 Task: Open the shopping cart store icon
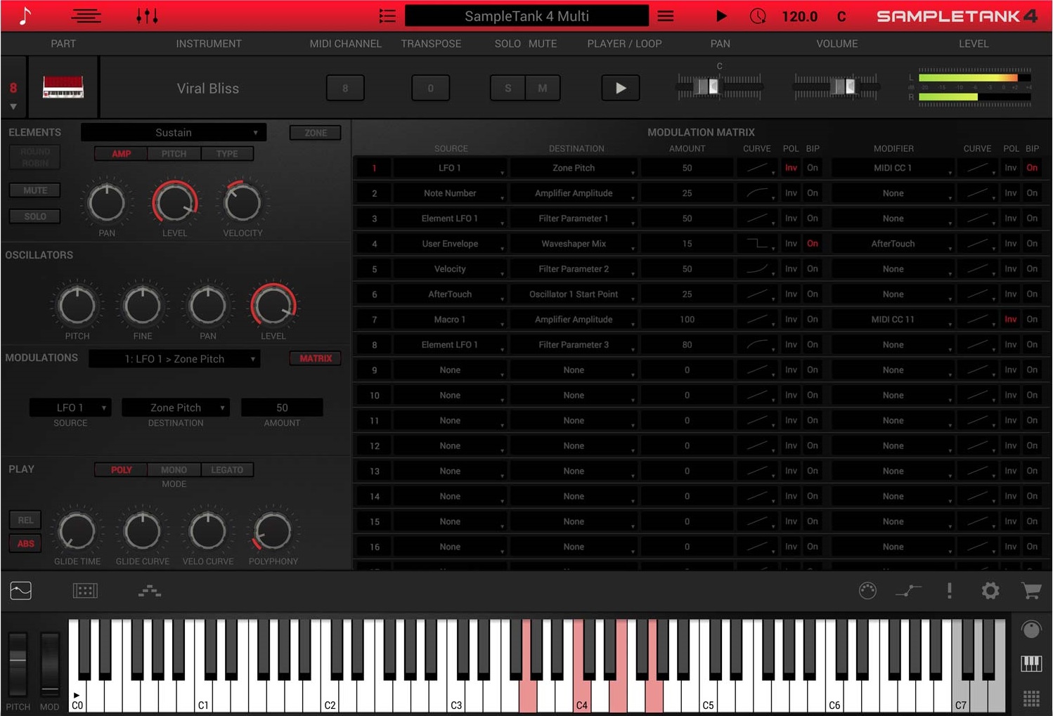click(1031, 591)
